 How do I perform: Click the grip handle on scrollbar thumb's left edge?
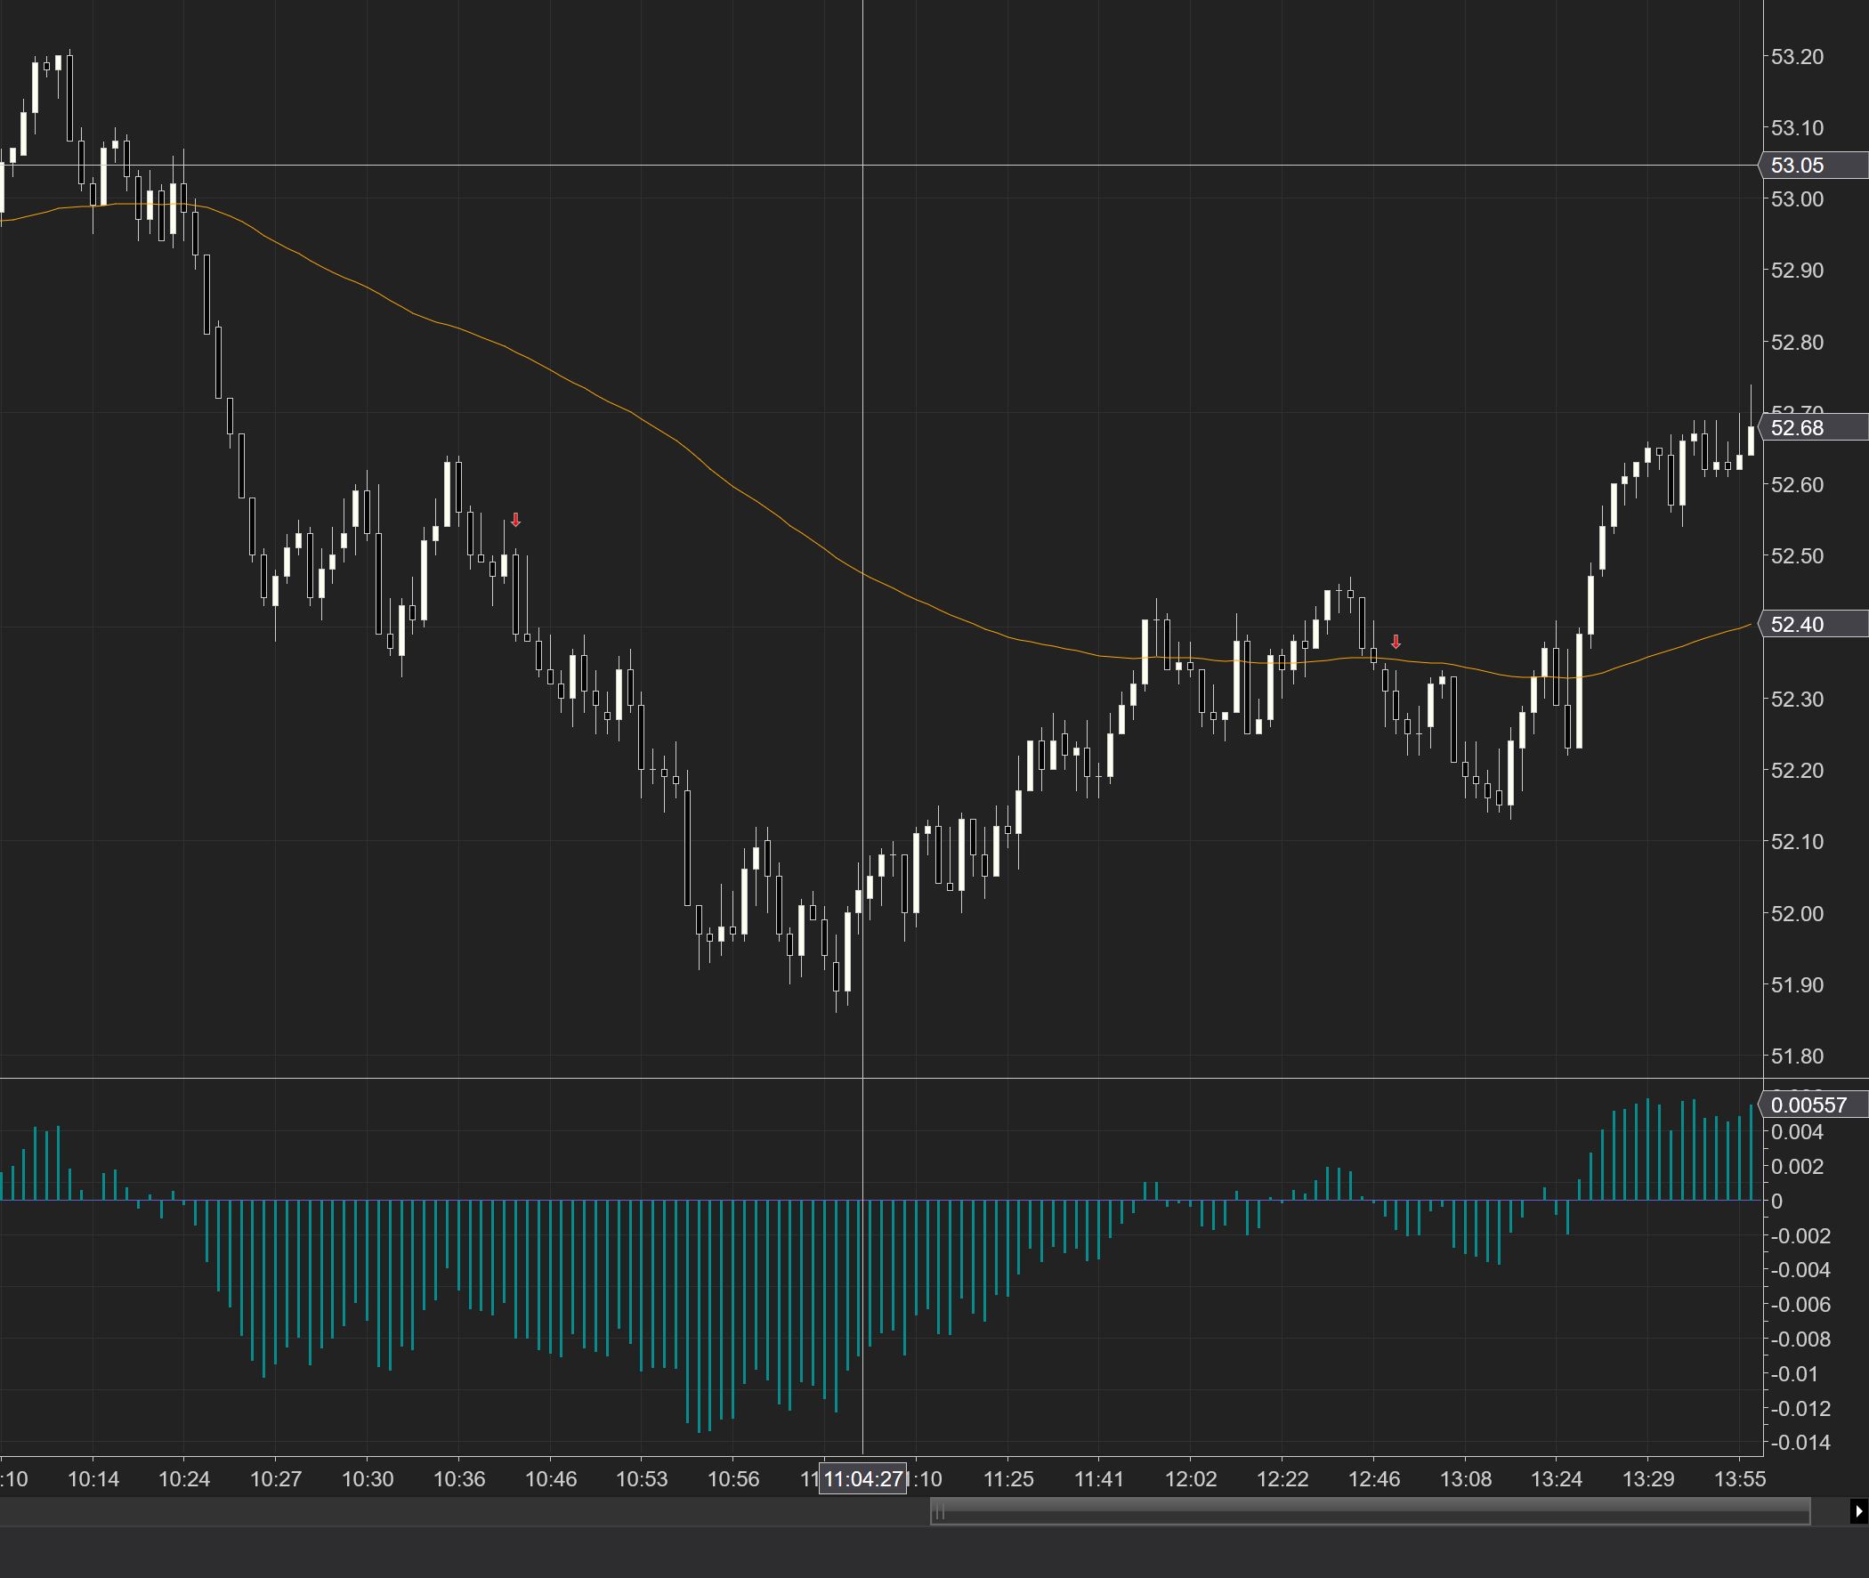[x=940, y=1513]
